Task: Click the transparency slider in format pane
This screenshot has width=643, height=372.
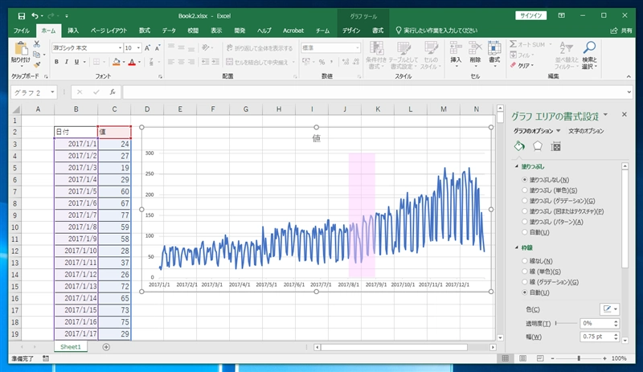Action: (567, 323)
